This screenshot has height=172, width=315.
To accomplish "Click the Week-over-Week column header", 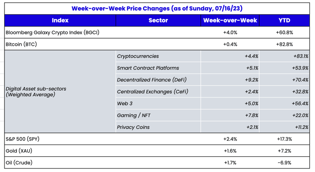I will pos(230,21).
